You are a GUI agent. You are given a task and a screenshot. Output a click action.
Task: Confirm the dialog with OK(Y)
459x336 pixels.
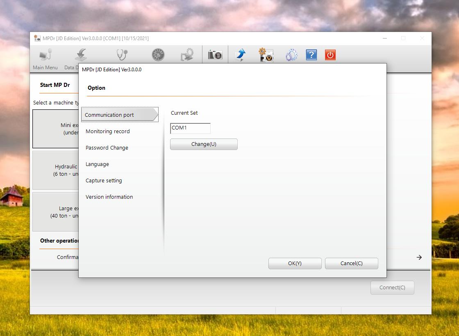(x=295, y=263)
